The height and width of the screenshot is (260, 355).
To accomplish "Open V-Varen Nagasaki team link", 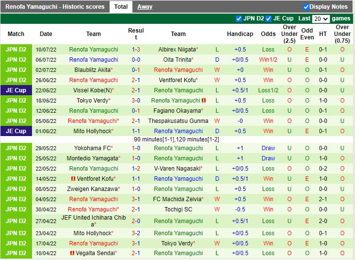I will (177, 169).
